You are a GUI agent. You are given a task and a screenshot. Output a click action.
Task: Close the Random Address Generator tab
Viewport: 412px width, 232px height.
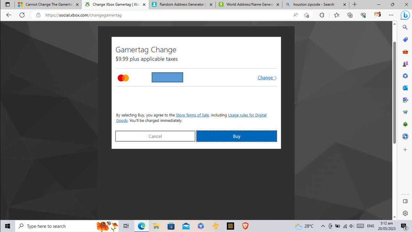[x=211, y=4]
